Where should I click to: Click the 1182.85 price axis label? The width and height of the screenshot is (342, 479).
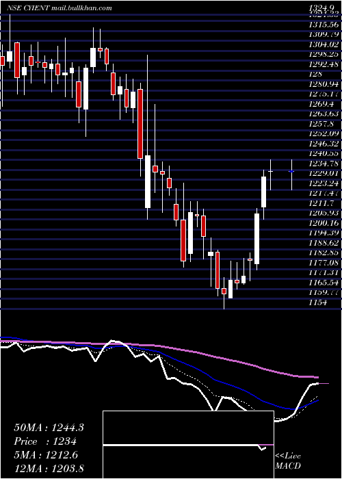(324, 253)
